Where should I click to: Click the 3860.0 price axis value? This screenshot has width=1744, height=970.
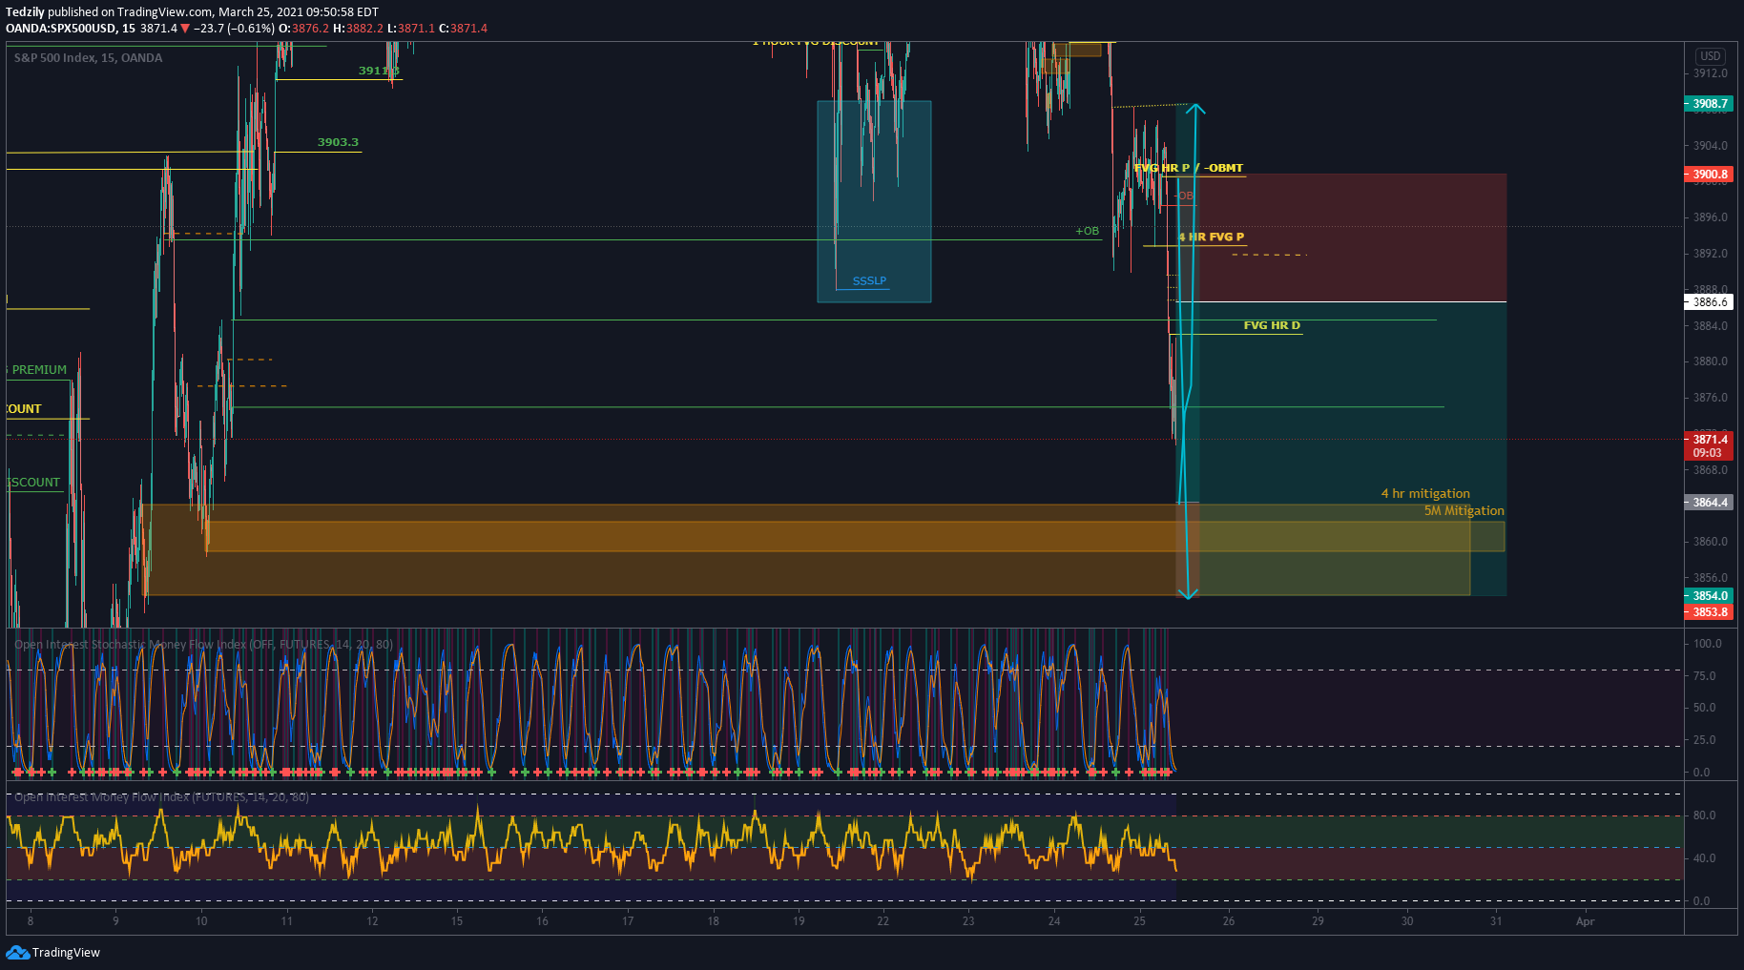tap(1710, 542)
